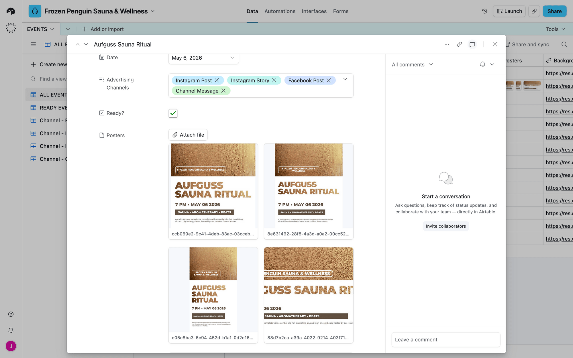Screen dimensions: 573x358
Task: Open the user account avatar J
Action: click(11, 346)
